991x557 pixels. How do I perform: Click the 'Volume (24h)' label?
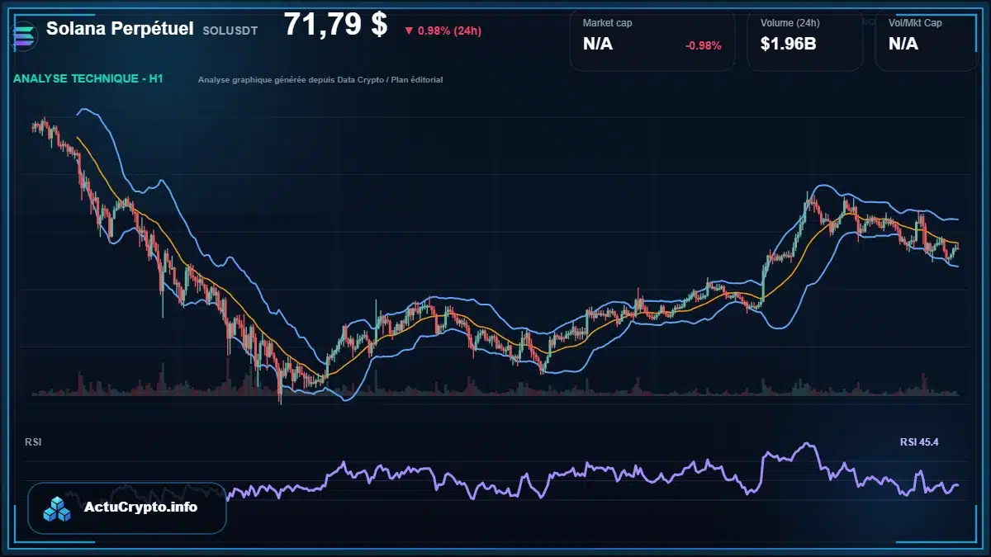789,23
